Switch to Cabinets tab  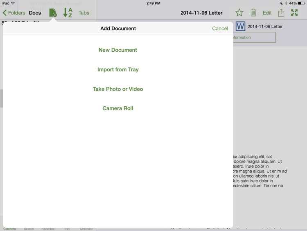coord(9,229)
